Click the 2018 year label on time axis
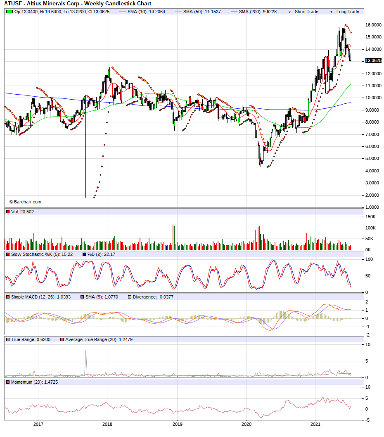 point(107,424)
